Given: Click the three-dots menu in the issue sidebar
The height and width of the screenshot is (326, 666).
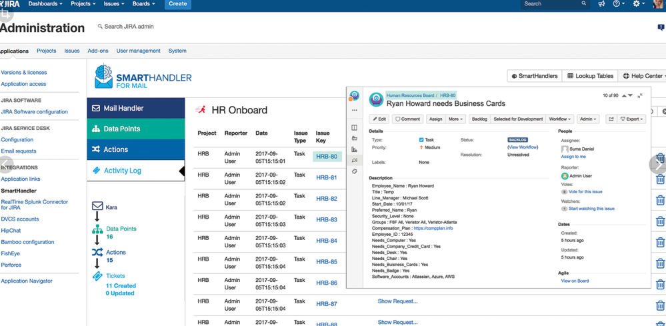Looking at the screenshot, I should (x=355, y=111).
